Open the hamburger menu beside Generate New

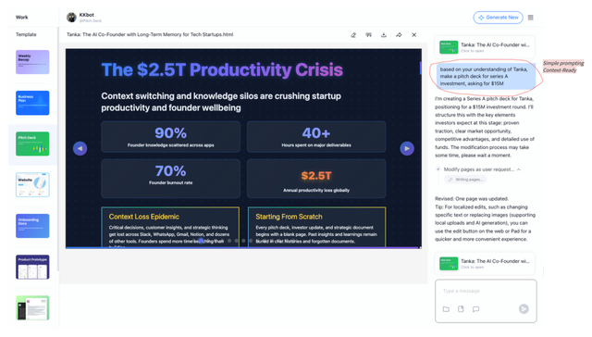coord(530,18)
